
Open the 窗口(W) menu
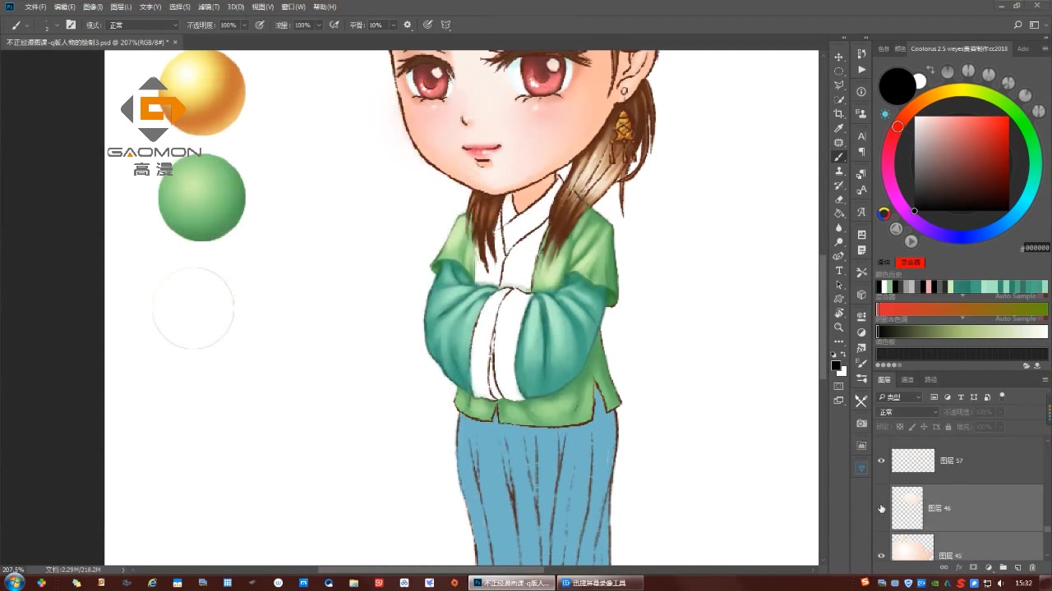click(x=293, y=7)
